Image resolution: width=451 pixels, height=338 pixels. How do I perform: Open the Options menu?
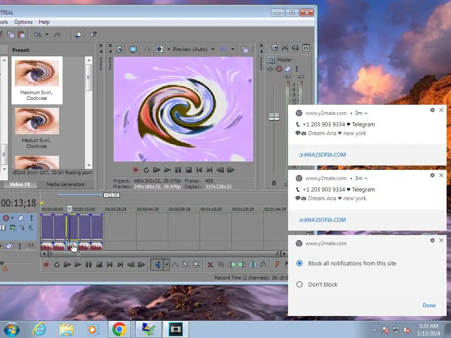[23, 22]
